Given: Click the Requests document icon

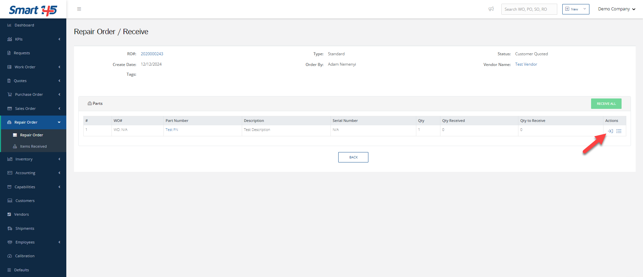Looking at the screenshot, I should [9, 53].
